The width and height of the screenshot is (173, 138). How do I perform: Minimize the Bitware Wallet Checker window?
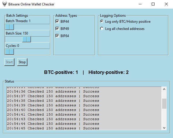(140, 4)
